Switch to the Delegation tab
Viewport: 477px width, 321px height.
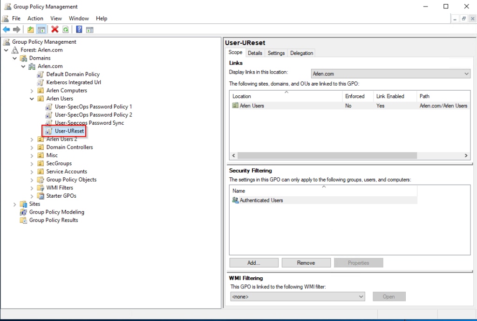point(301,53)
